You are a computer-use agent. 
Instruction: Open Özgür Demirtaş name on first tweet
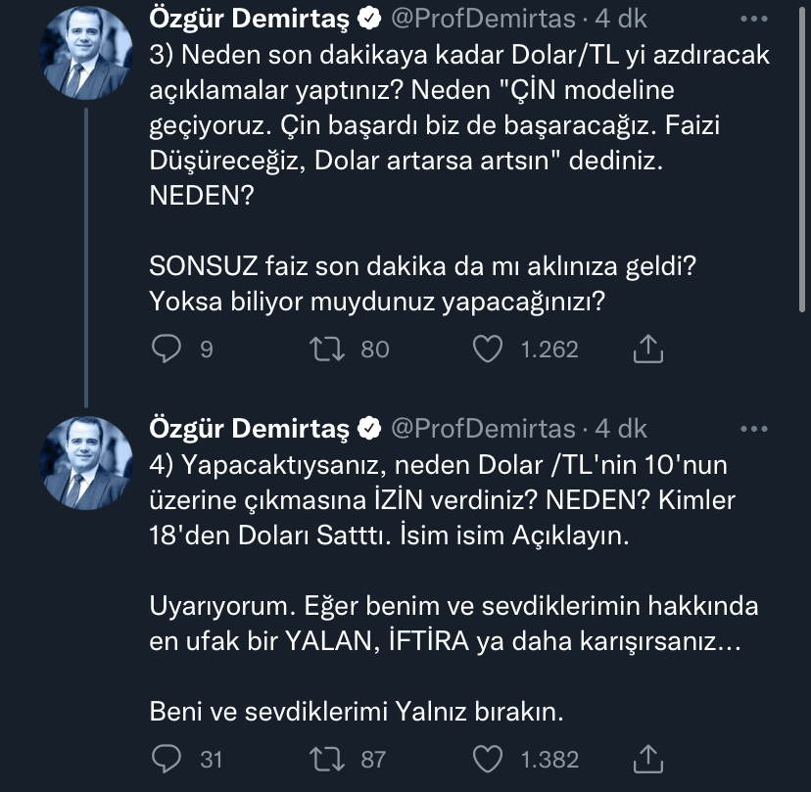coord(250,20)
